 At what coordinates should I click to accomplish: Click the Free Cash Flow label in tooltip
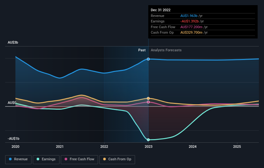click(x=163, y=27)
